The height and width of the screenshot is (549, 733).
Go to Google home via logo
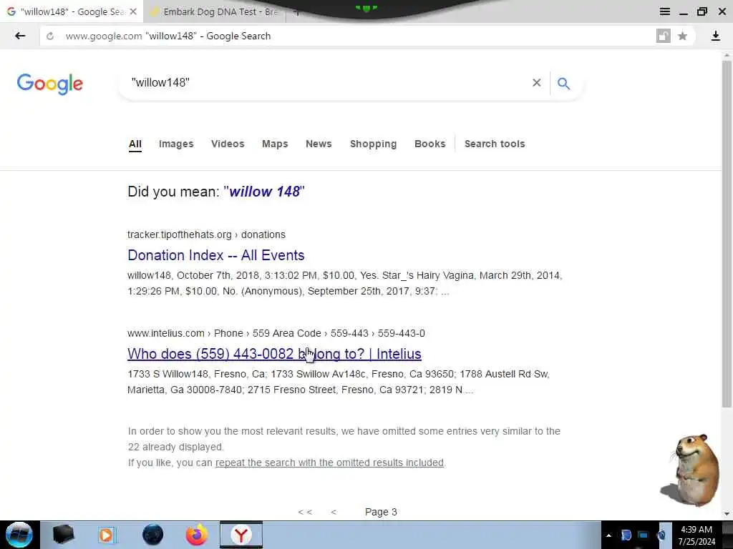point(50,84)
